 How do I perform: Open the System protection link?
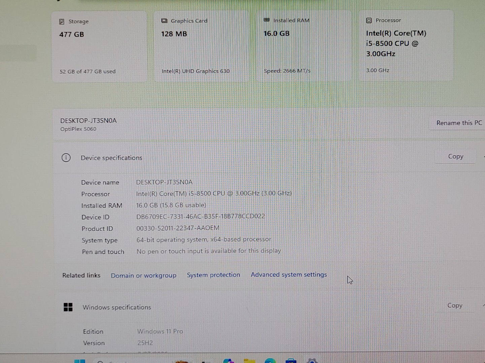214,275
